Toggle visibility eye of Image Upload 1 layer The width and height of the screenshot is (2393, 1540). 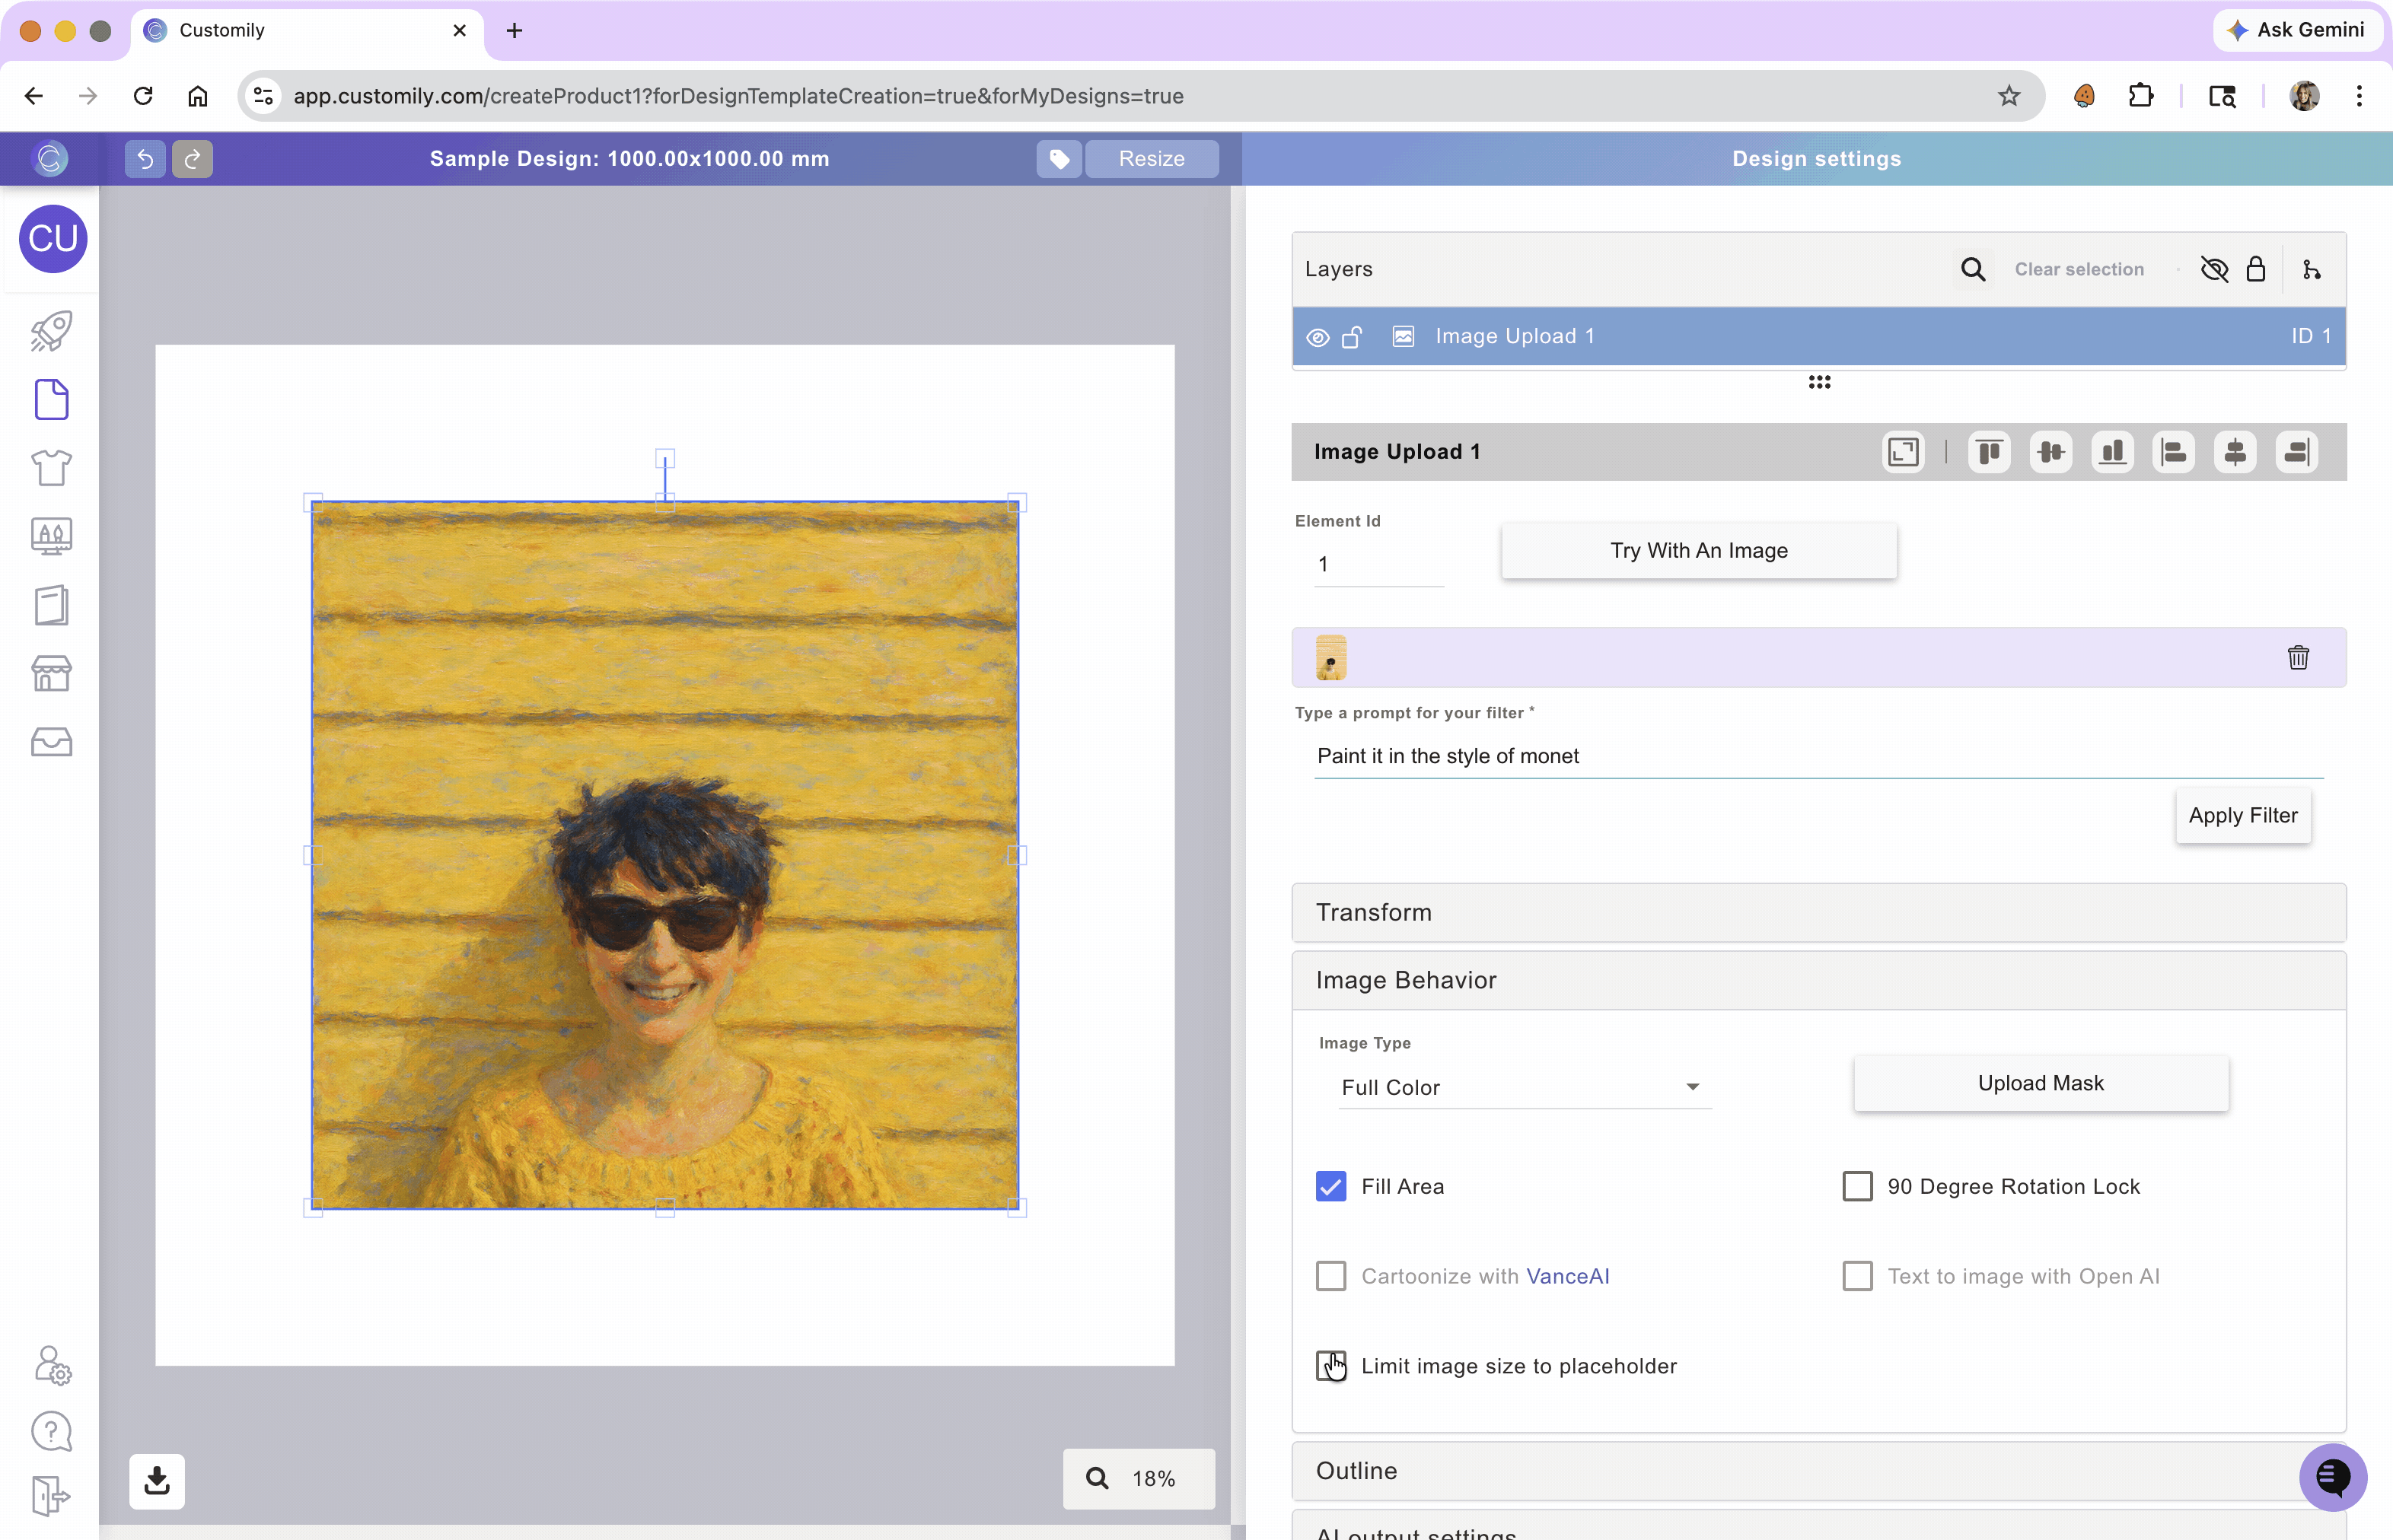click(x=1318, y=337)
